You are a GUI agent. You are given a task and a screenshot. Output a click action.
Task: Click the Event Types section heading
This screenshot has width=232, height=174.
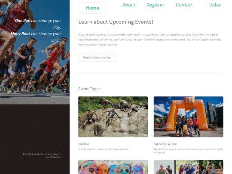[x=89, y=89]
